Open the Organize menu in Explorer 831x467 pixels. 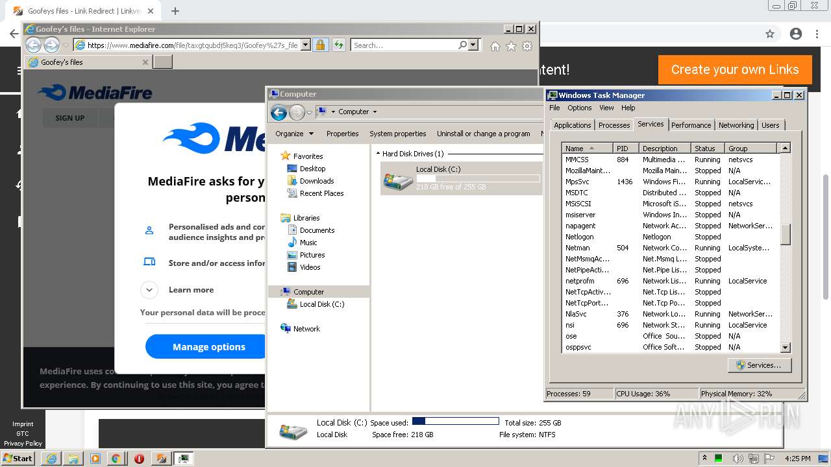[294, 134]
